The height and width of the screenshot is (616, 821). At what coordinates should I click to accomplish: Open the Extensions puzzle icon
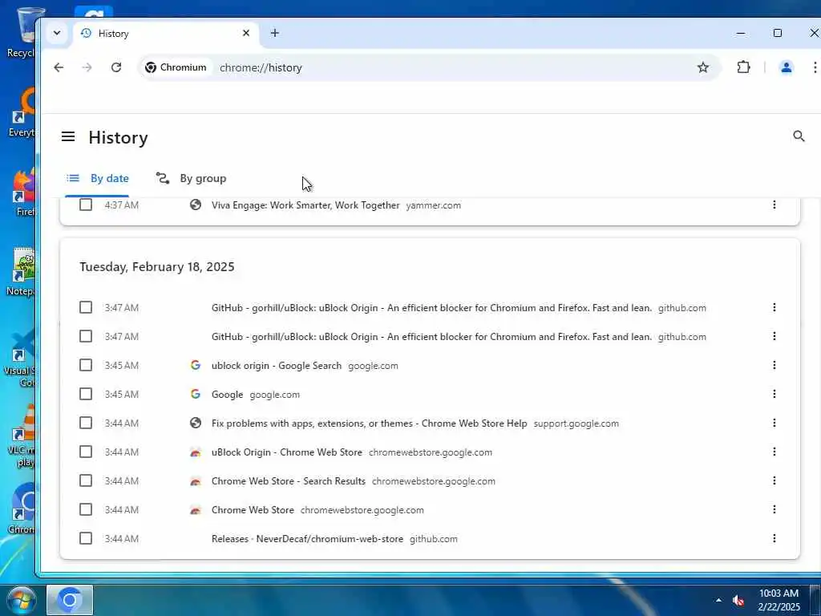[743, 67]
